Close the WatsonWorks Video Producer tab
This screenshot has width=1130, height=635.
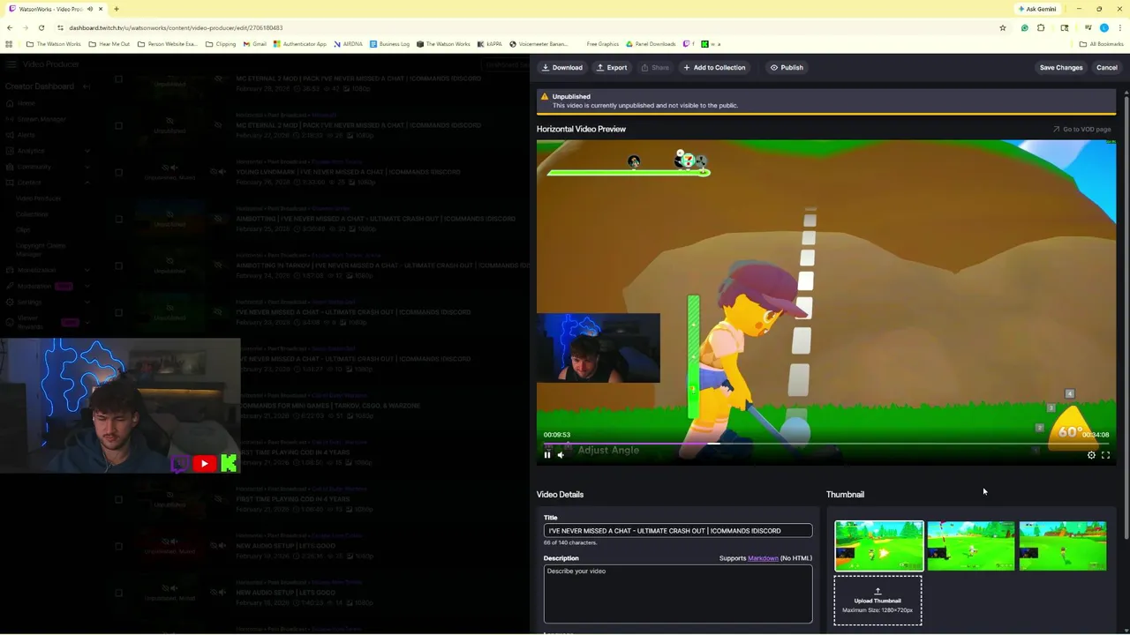point(101,9)
